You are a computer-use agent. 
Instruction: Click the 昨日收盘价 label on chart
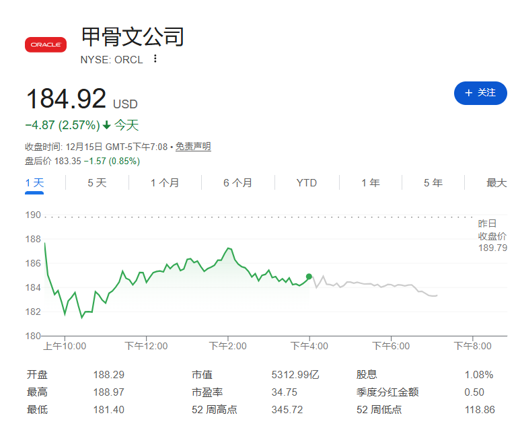(492, 229)
